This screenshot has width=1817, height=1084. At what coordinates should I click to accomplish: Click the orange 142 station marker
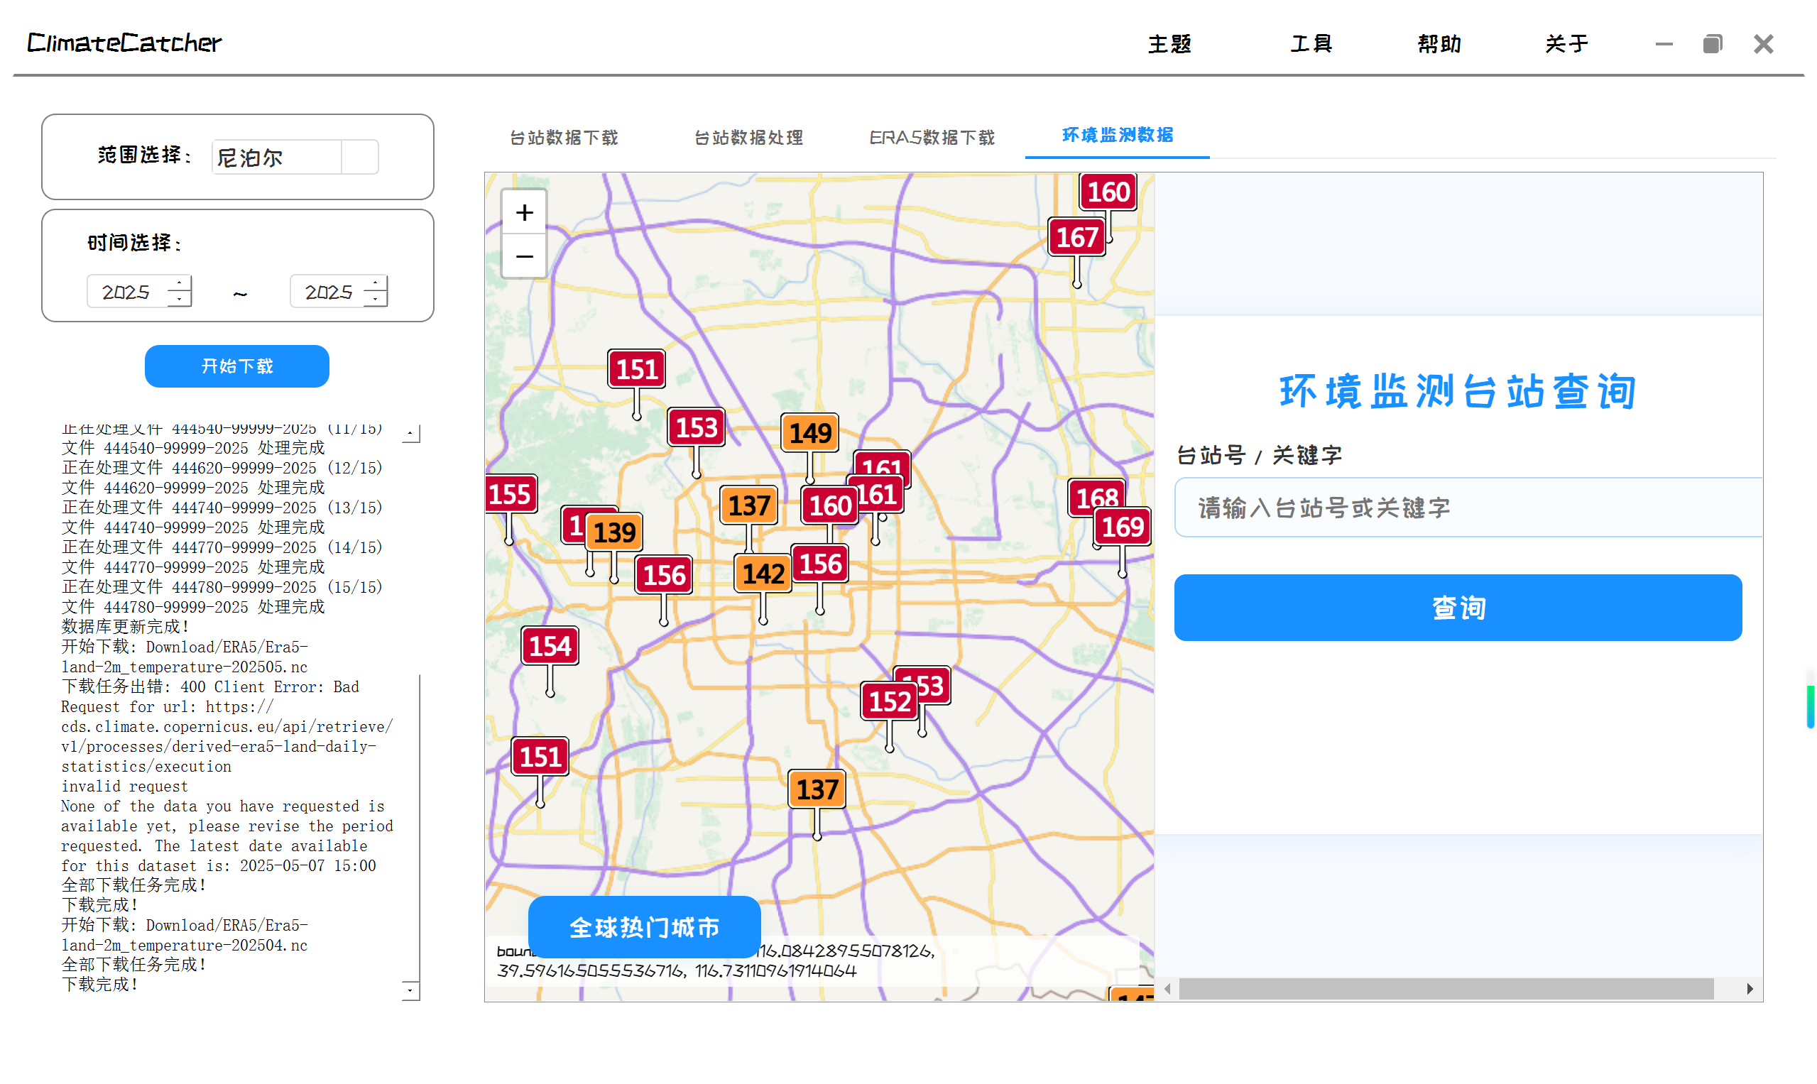763,574
